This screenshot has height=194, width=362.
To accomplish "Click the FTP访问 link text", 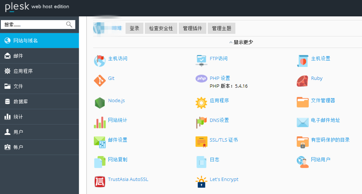I will [219, 59].
